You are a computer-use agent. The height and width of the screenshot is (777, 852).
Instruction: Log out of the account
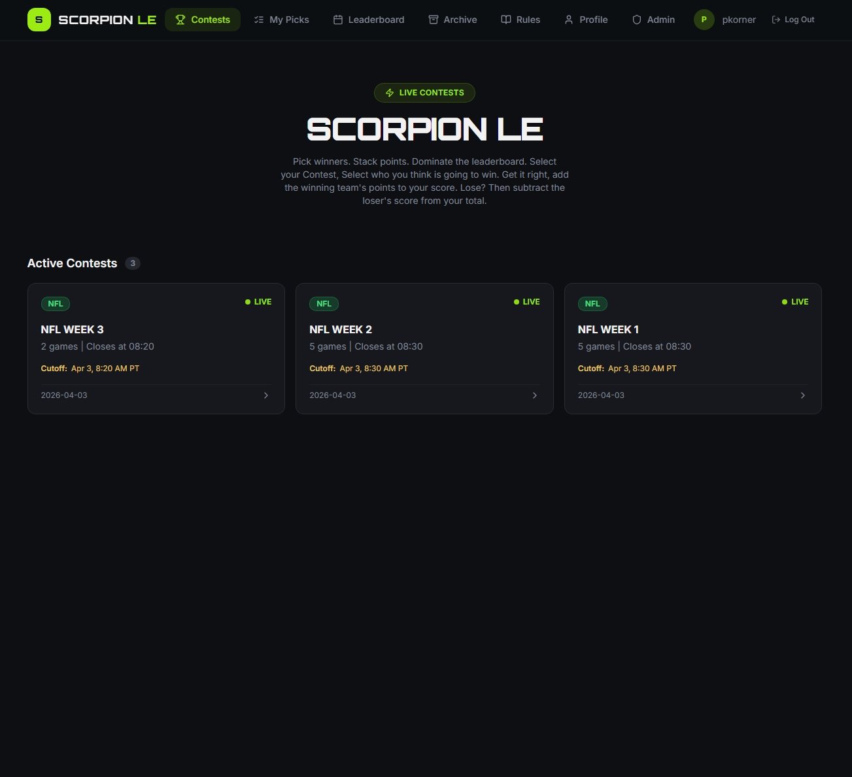click(x=793, y=20)
